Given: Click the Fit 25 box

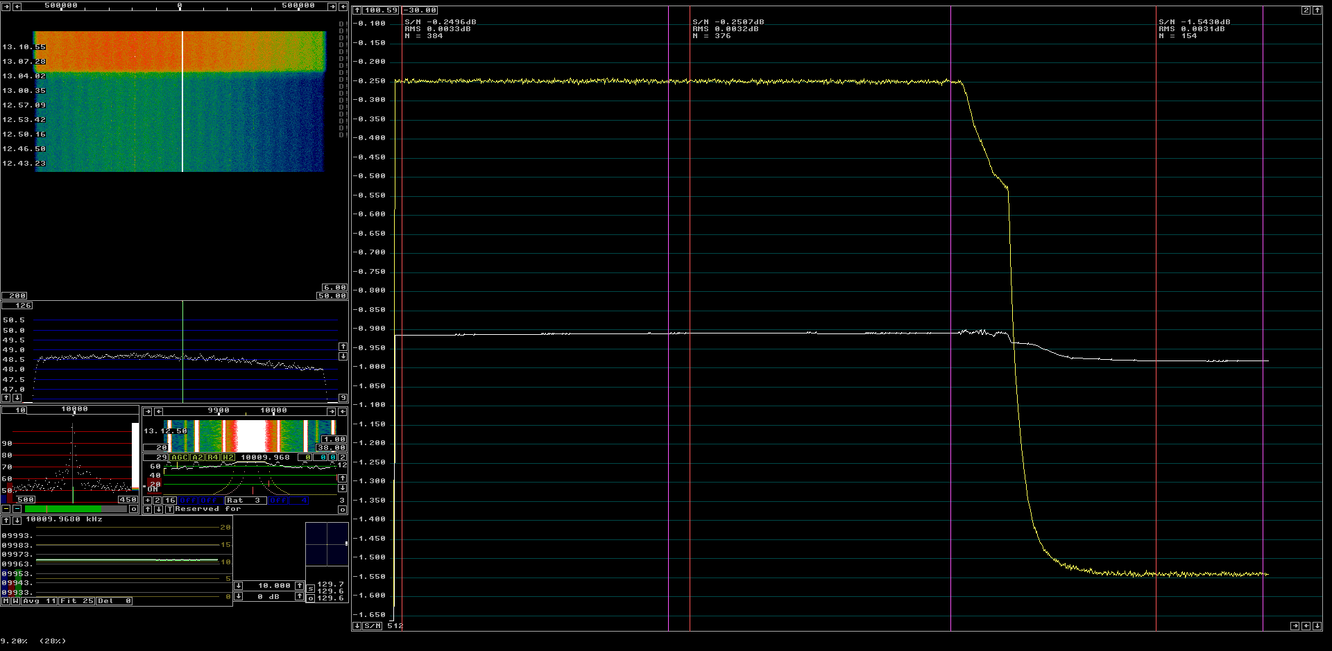Looking at the screenshot, I should click(x=77, y=601).
